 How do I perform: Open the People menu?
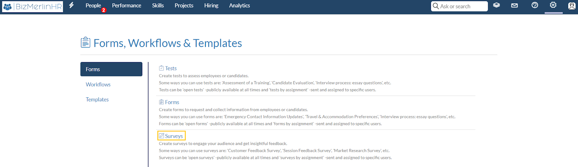click(93, 5)
